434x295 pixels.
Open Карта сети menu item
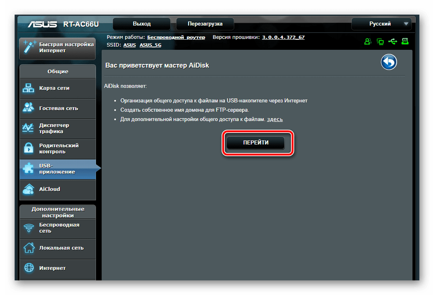[x=58, y=88]
